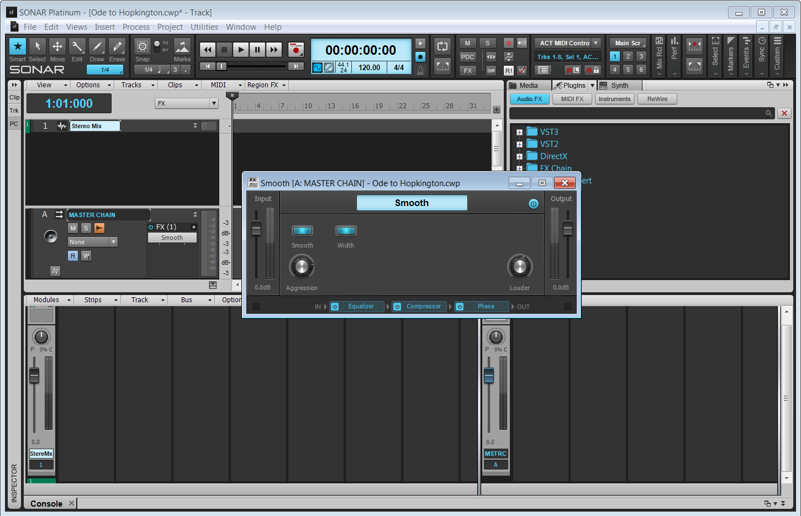Start playback with Play button
This screenshot has width=801, height=516.
coord(241,50)
